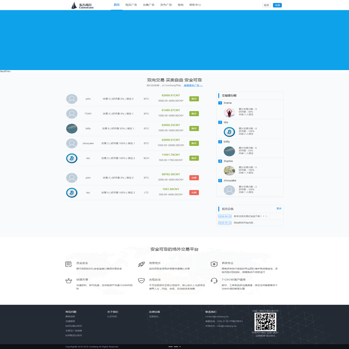Open the 购买广告 menu item
349x349 pixels.
click(131, 5)
